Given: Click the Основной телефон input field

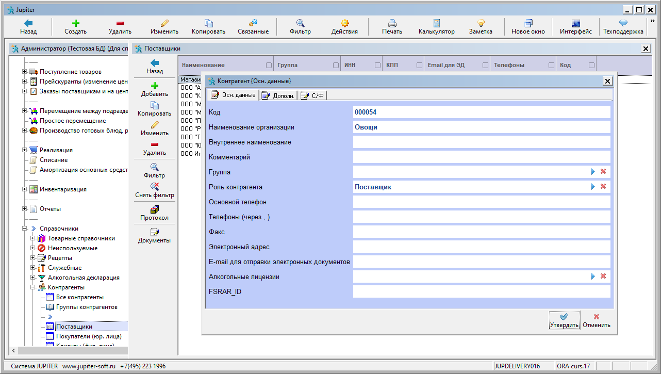Looking at the screenshot, I should tap(482, 202).
